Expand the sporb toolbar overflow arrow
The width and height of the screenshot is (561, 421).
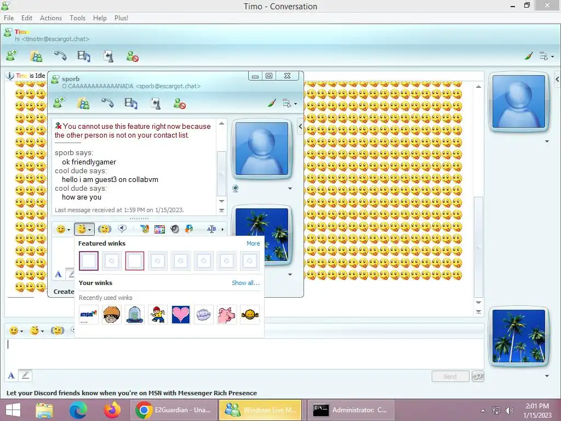pos(222,229)
